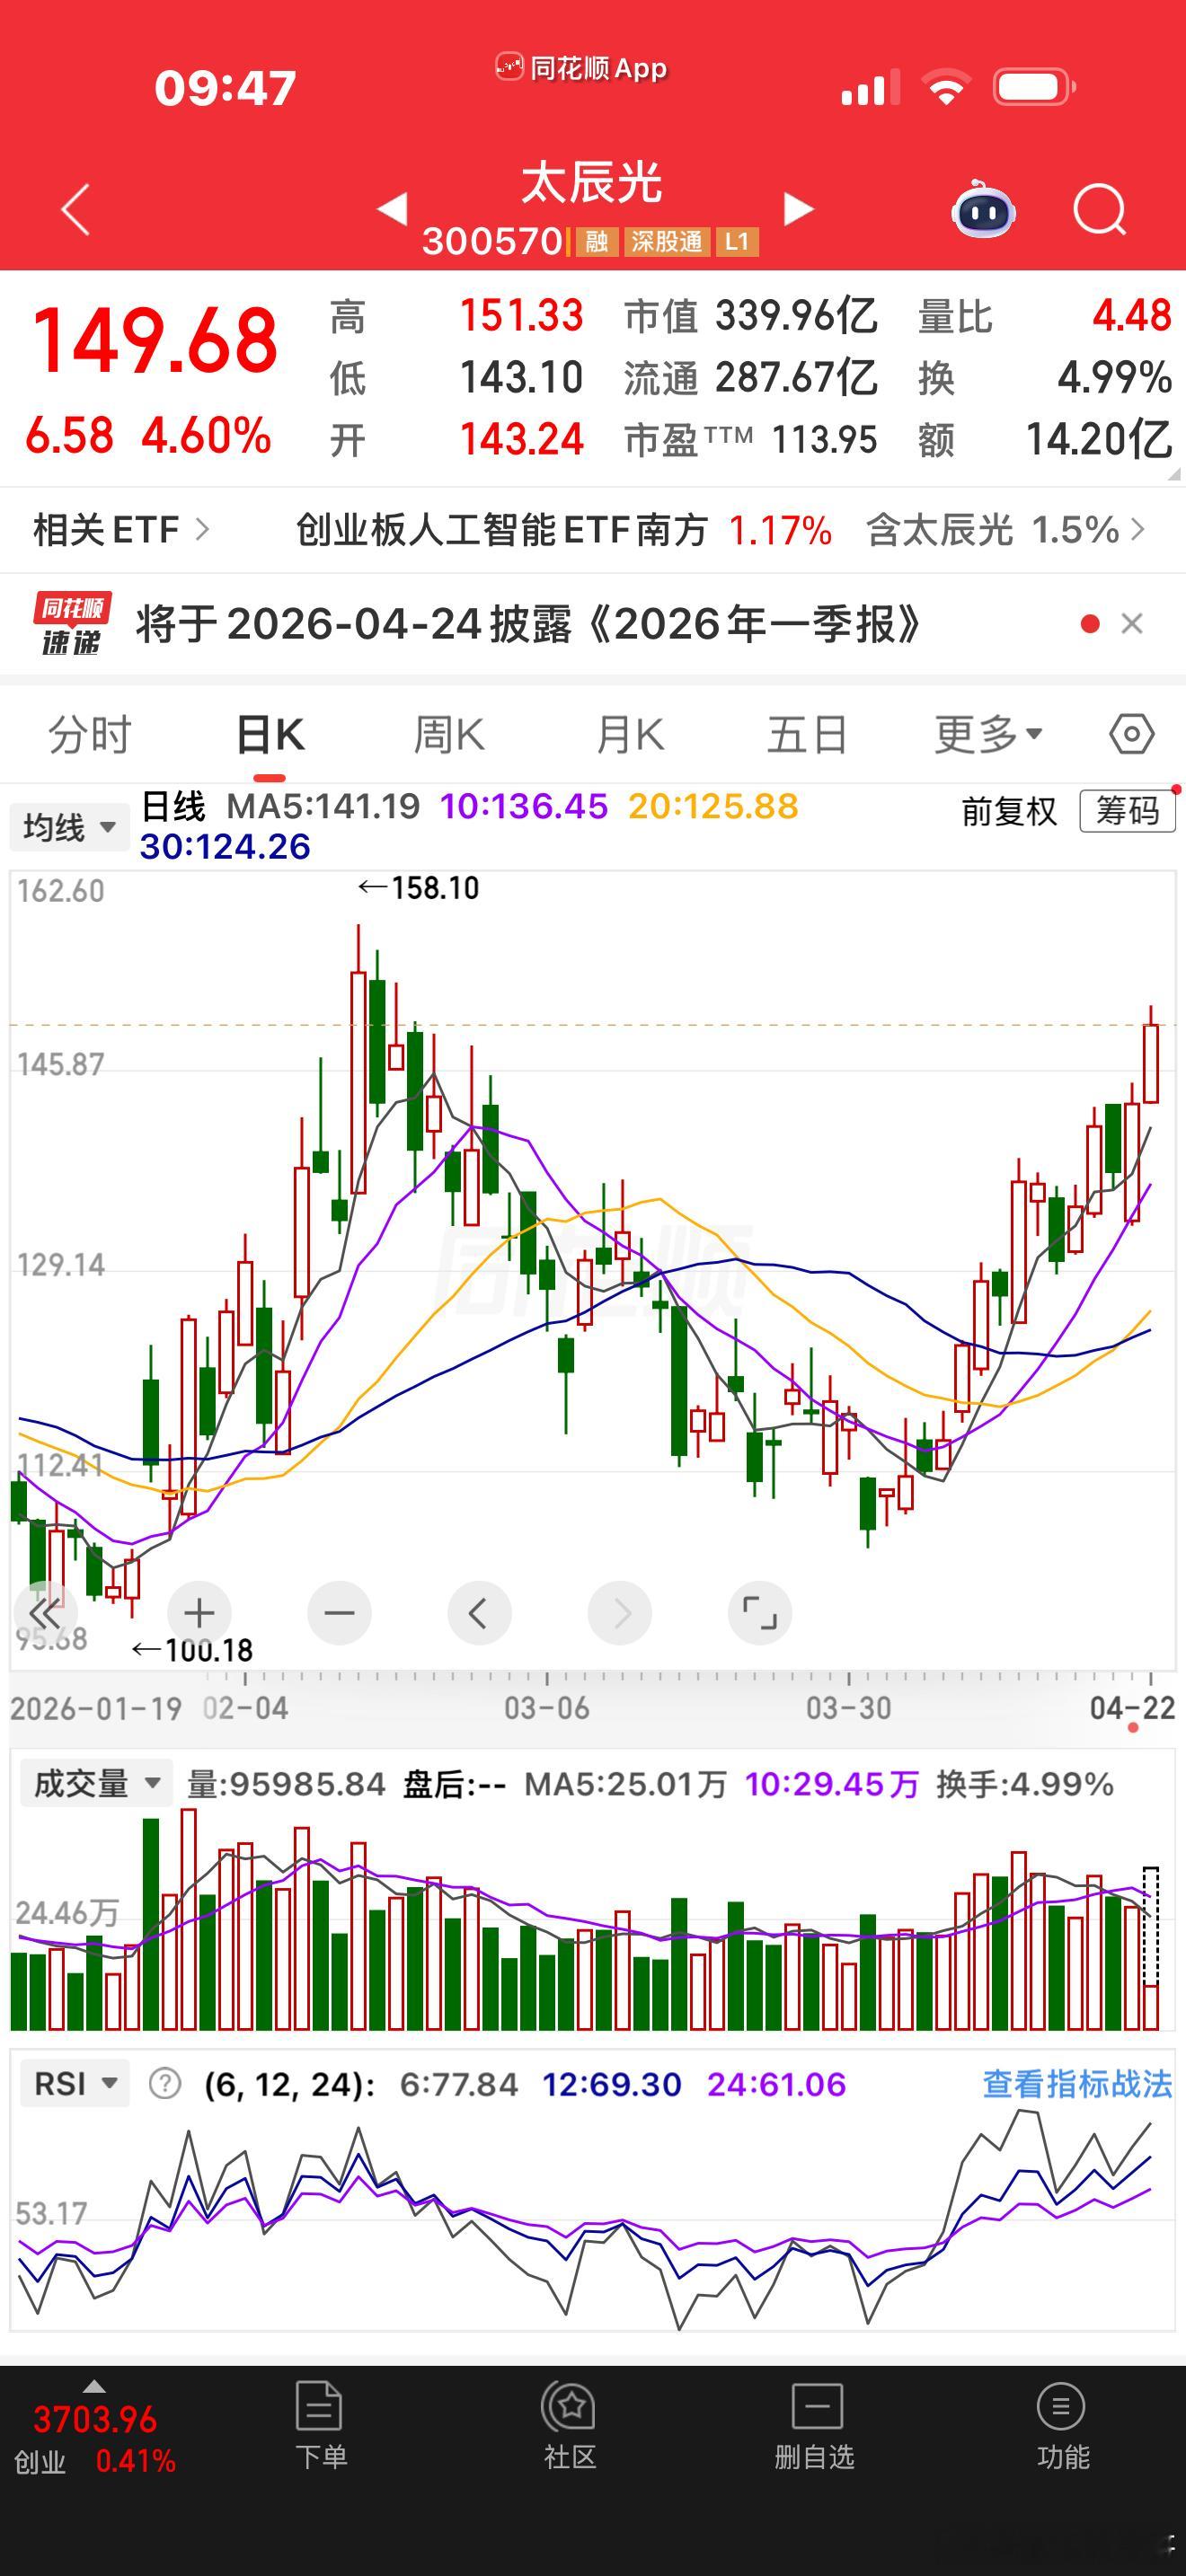Tap the L1 level badge
This screenshot has height=2576, width=1186.
click(737, 242)
